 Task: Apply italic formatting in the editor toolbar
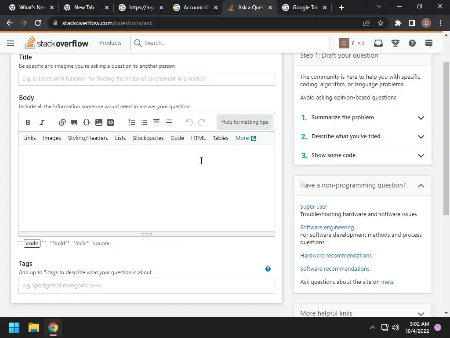42,122
